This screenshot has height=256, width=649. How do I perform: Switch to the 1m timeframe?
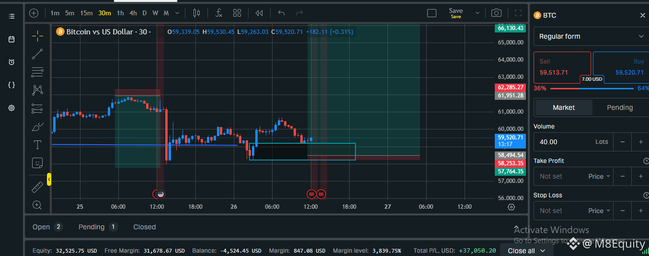coord(55,13)
